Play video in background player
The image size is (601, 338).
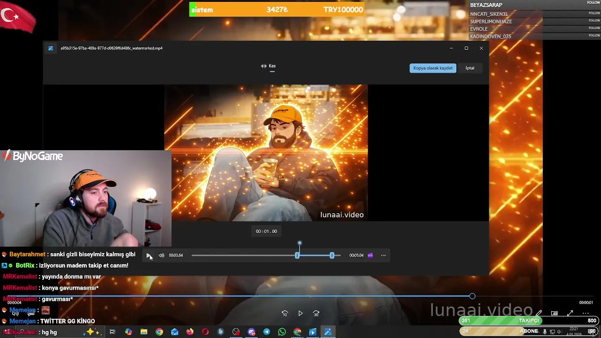[300, 314]
